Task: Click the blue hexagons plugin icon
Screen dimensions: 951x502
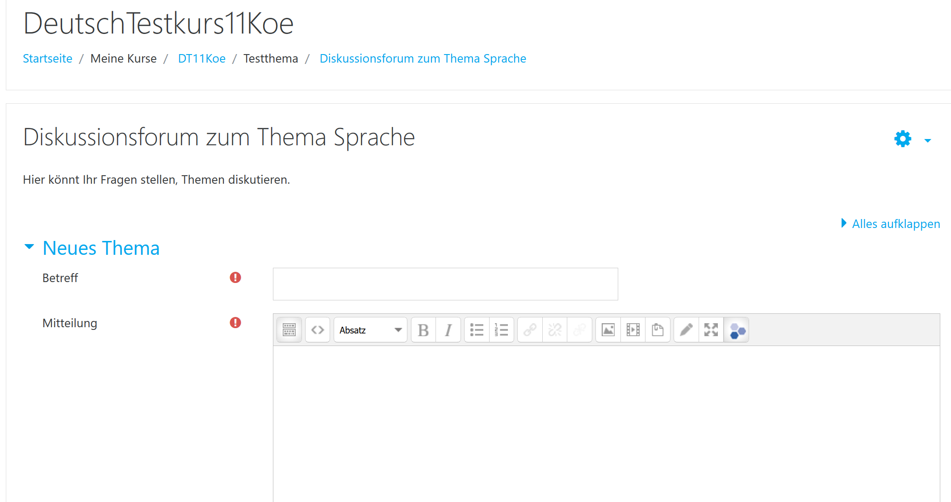Action: point(737,331)
